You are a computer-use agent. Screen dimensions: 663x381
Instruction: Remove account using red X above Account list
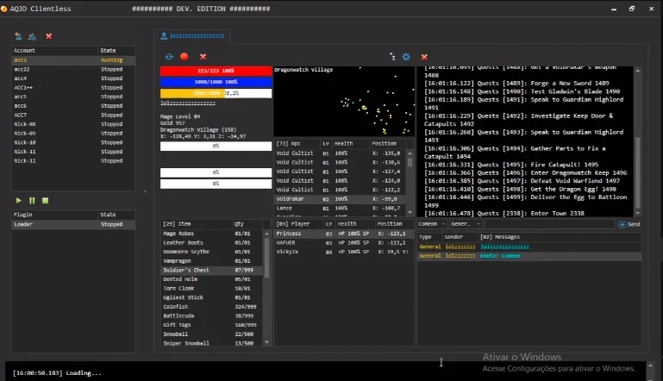[x=49, y=36]
